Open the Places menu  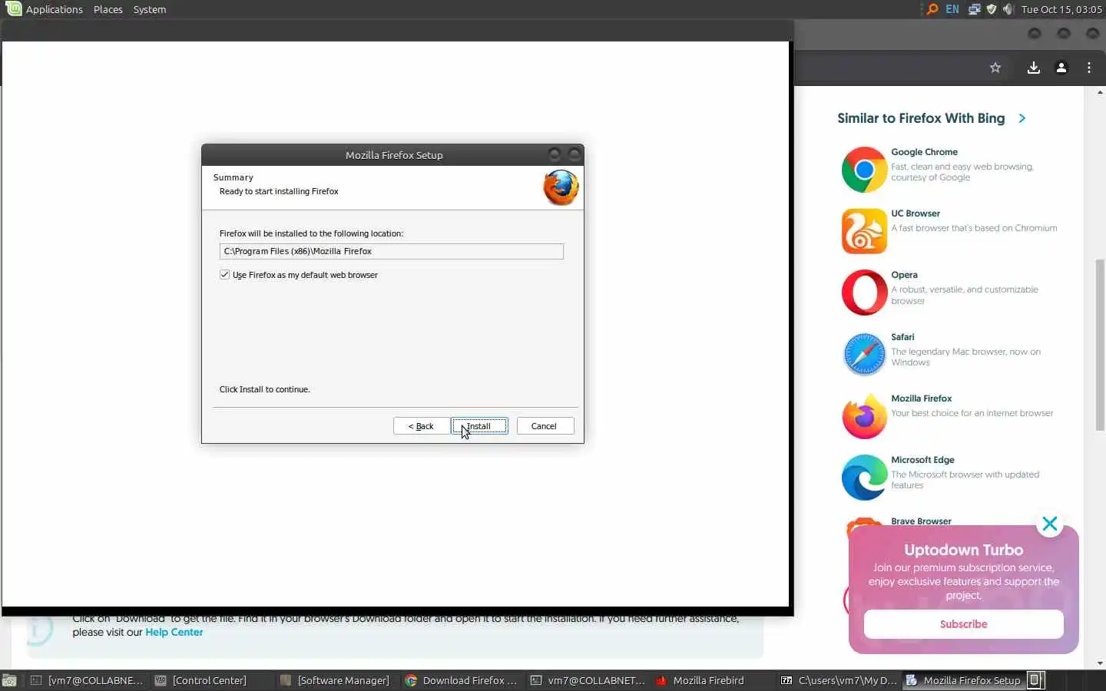click(x=108, y=9)
